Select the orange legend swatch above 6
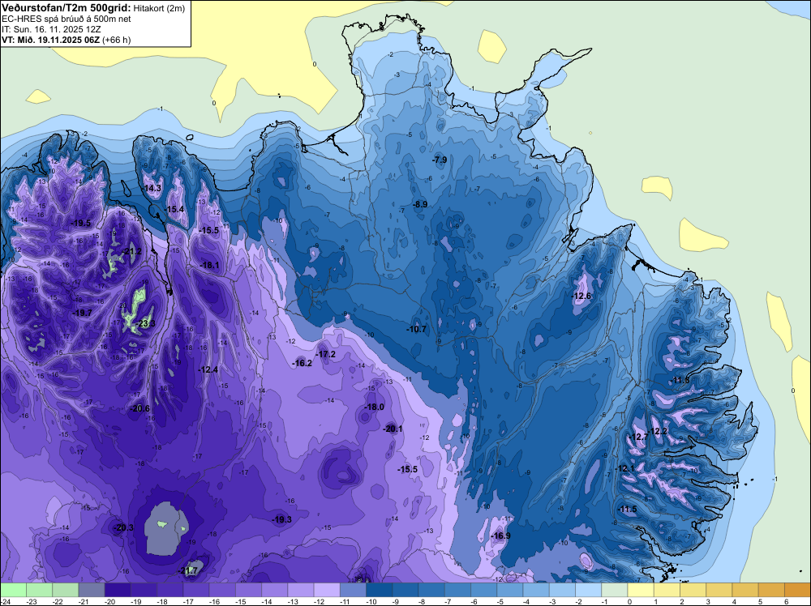This screenshot has height=606, width=811. pyautogui.click(x=797, y=590)
